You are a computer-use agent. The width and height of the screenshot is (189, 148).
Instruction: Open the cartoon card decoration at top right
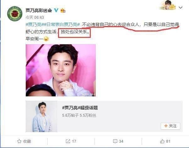tap(168, 5)
